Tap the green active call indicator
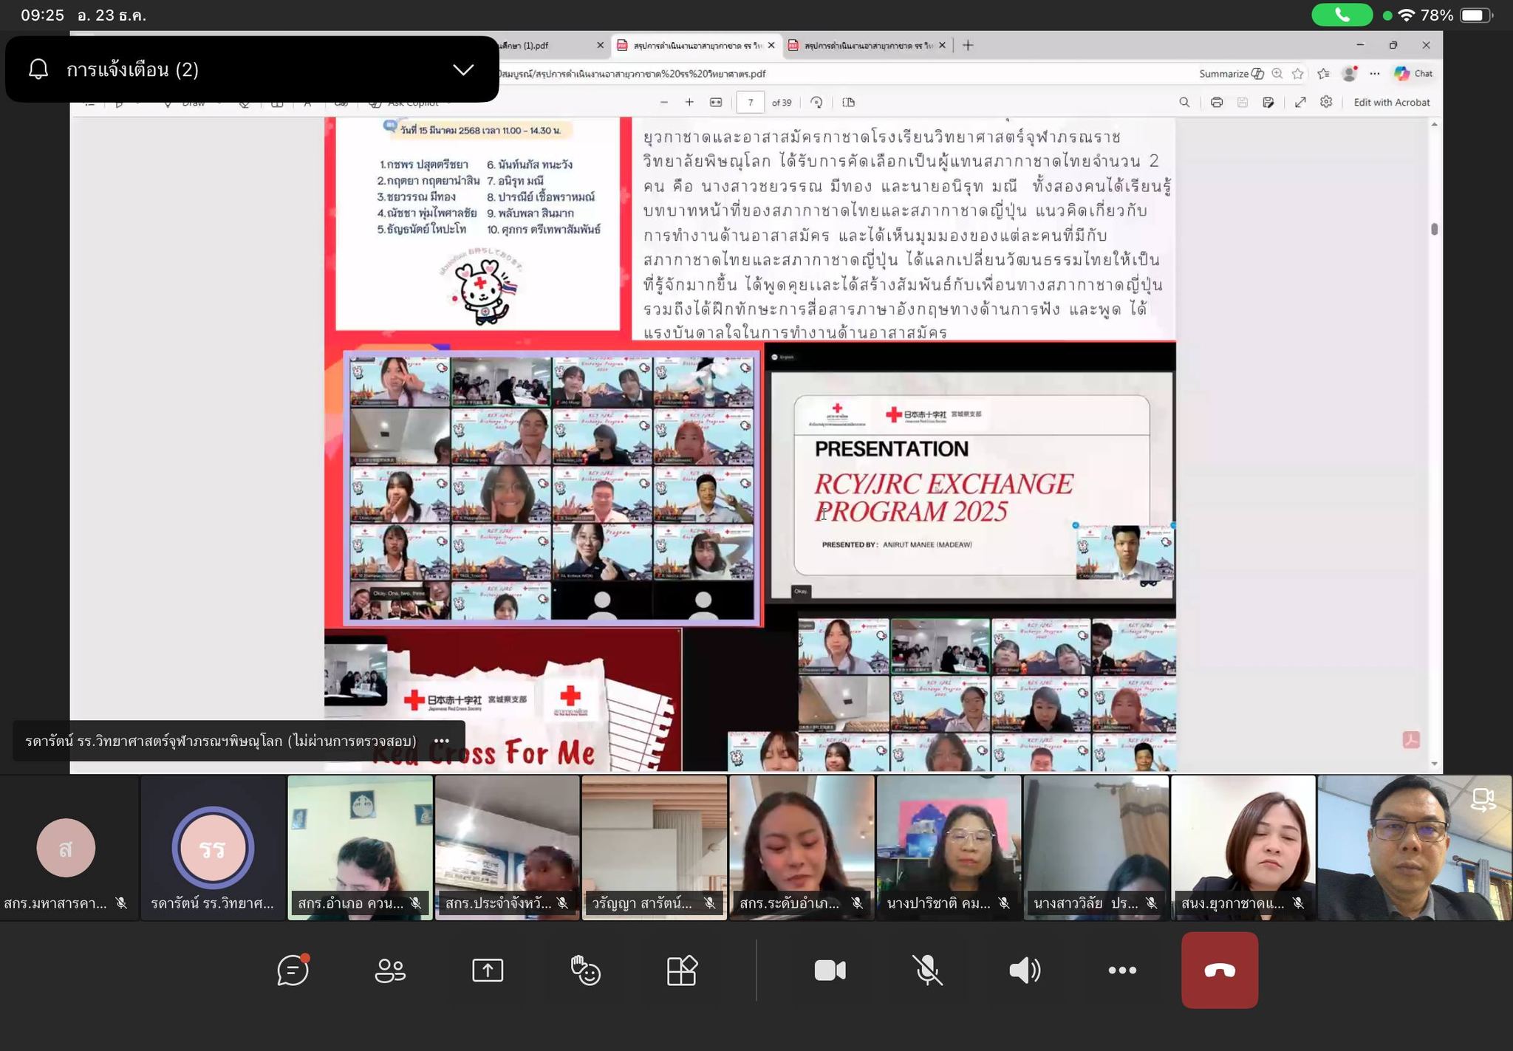 tap(1342, 15)
